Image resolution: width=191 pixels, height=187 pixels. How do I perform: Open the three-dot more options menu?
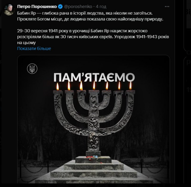pos(167,6)
